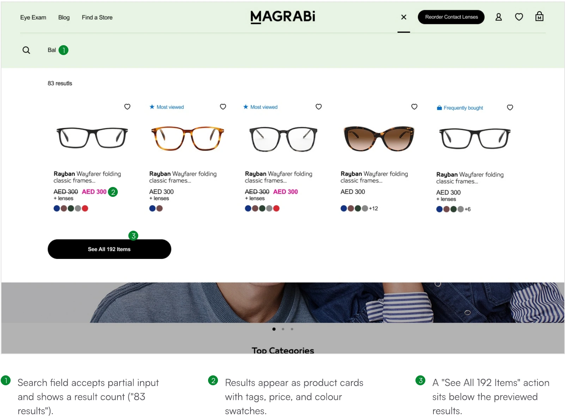
Task: Click the search magnifier icon
Action: [x=26, y=50]
